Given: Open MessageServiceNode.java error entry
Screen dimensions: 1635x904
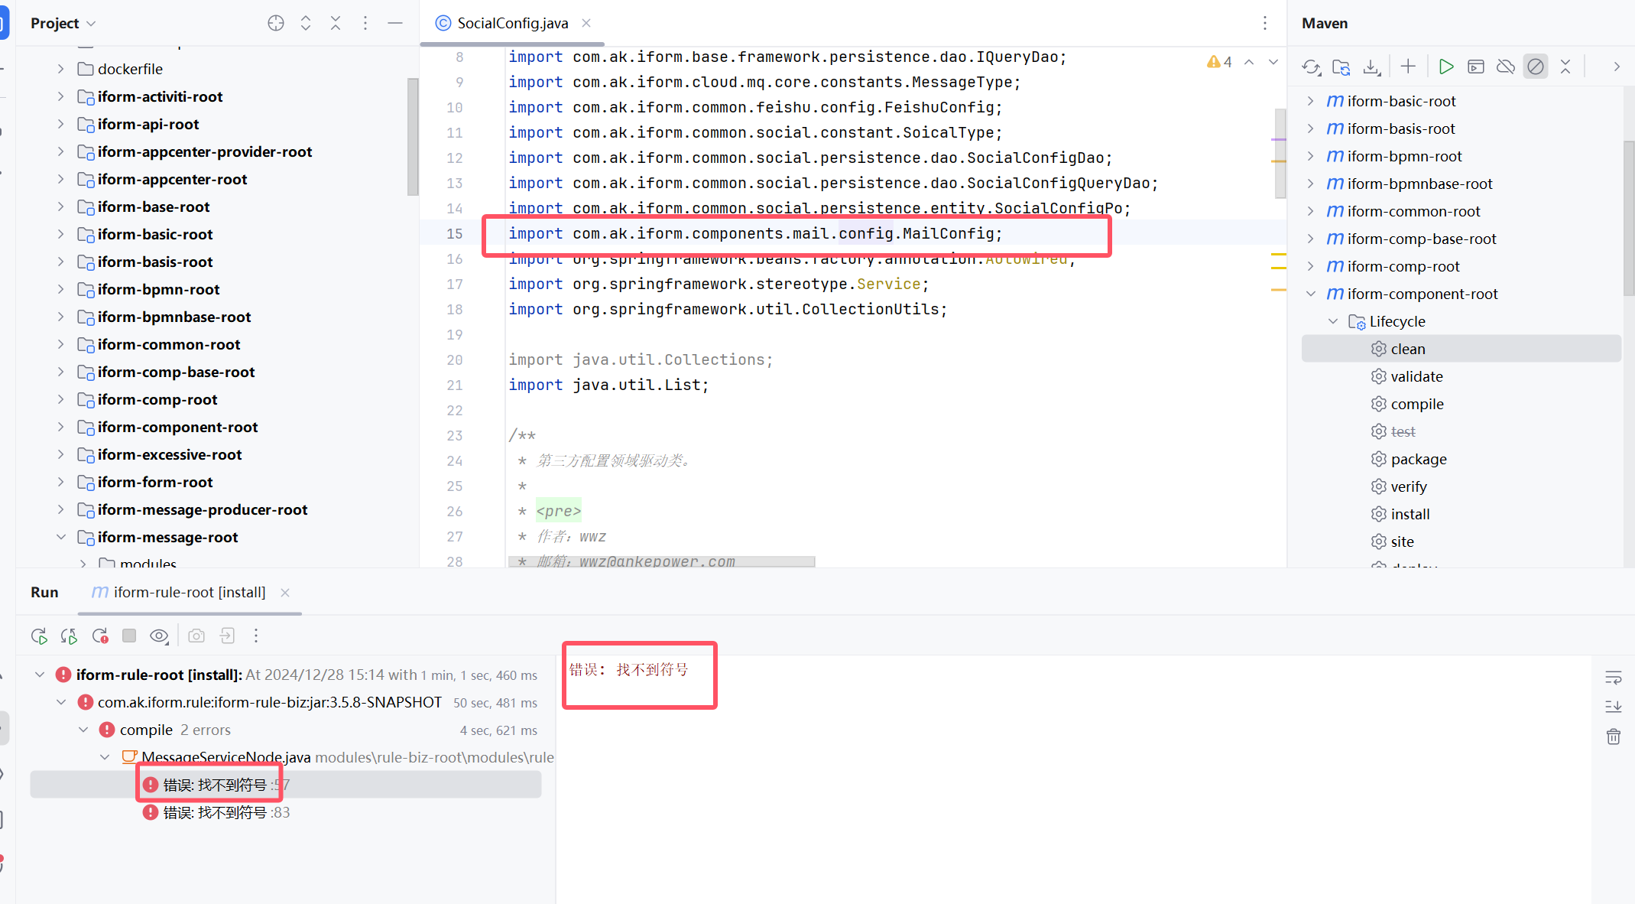Looking at the screenshot, I should (226, 757).
